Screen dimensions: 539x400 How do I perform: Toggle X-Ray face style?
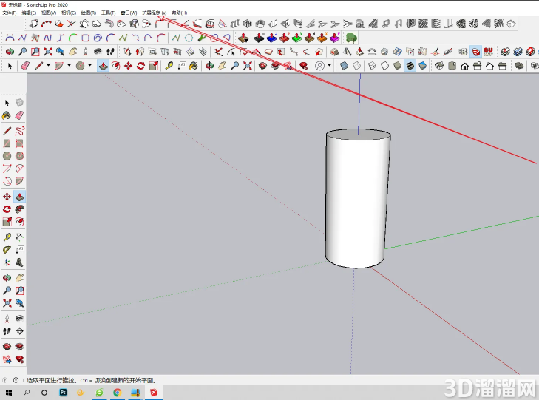tap(344, 66)
